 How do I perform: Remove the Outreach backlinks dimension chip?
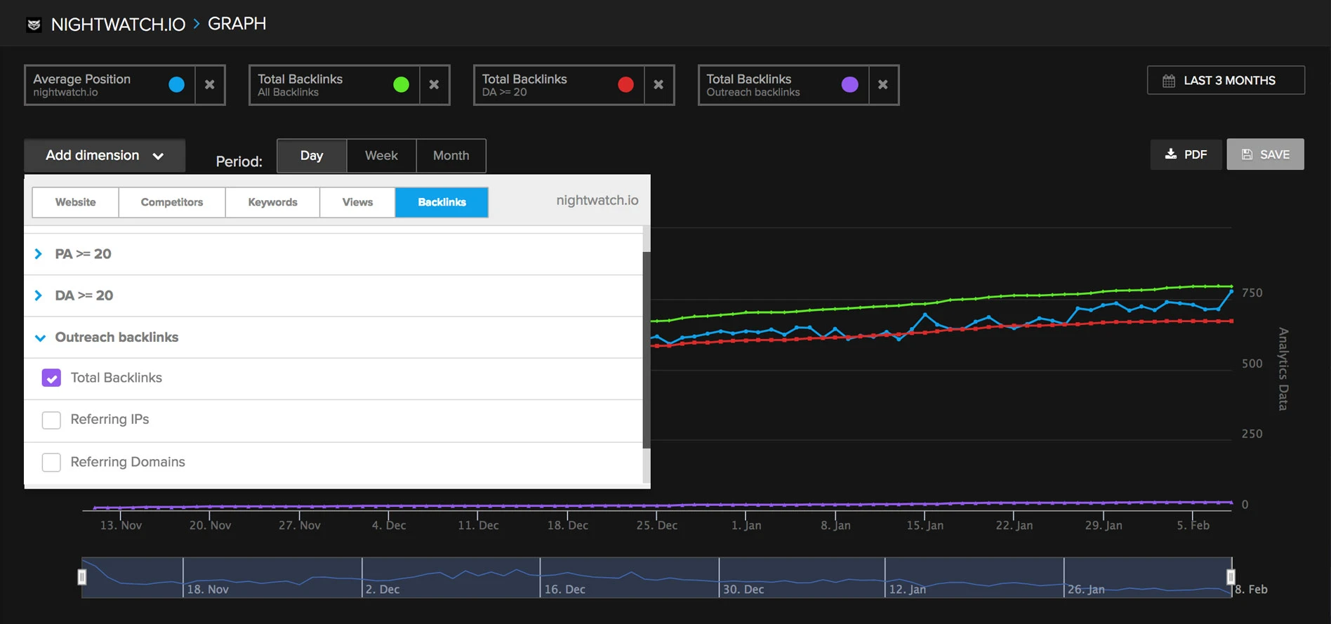pos(883,85)
